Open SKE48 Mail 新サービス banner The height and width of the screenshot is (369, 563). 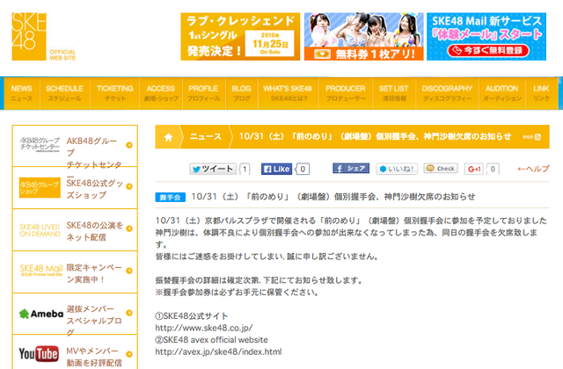pyautogui.click(x=486, y=37)
